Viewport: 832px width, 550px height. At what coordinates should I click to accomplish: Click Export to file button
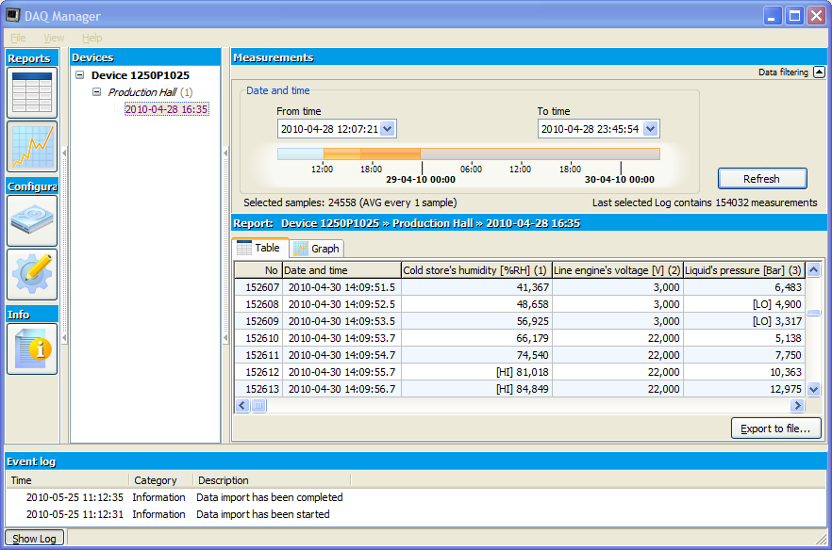point(775,429)
